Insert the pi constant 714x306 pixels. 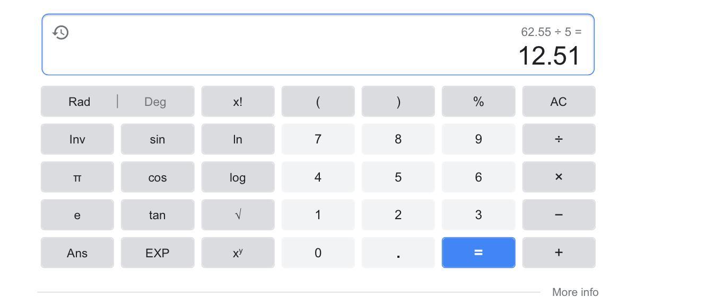click(77, 177)
